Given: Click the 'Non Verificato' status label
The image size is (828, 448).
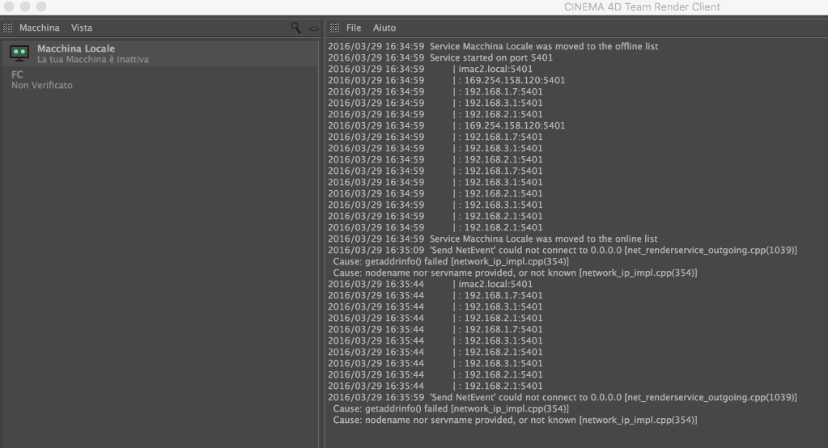Looking at the screenshot, I should (x=42, y=86).
